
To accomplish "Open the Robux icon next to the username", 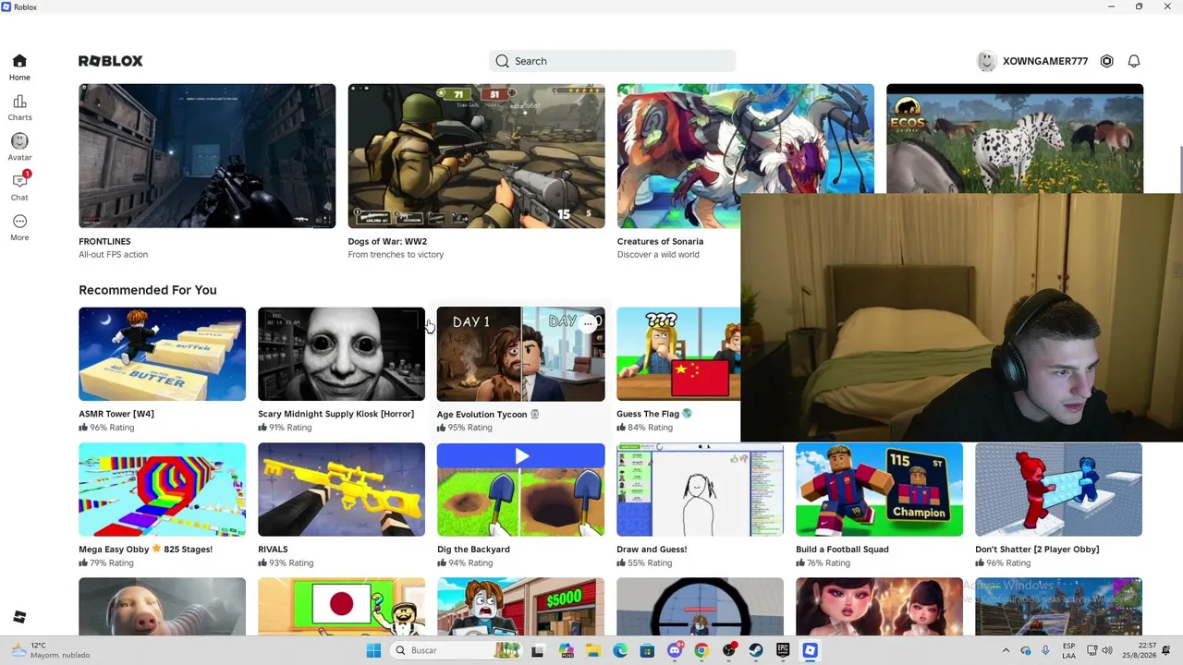I will coord(1106,61).
